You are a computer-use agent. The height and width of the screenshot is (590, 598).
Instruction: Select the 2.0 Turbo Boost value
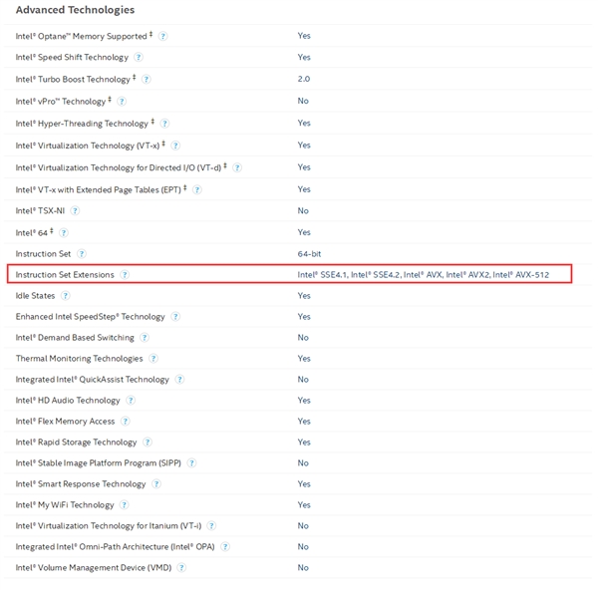tap(304, 79)
